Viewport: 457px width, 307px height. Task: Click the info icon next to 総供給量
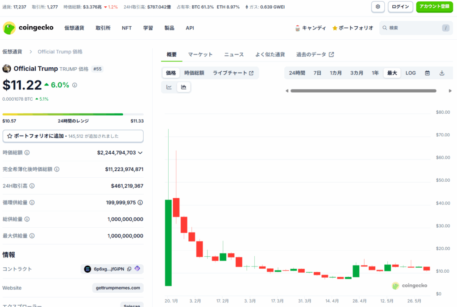point(27,219)
